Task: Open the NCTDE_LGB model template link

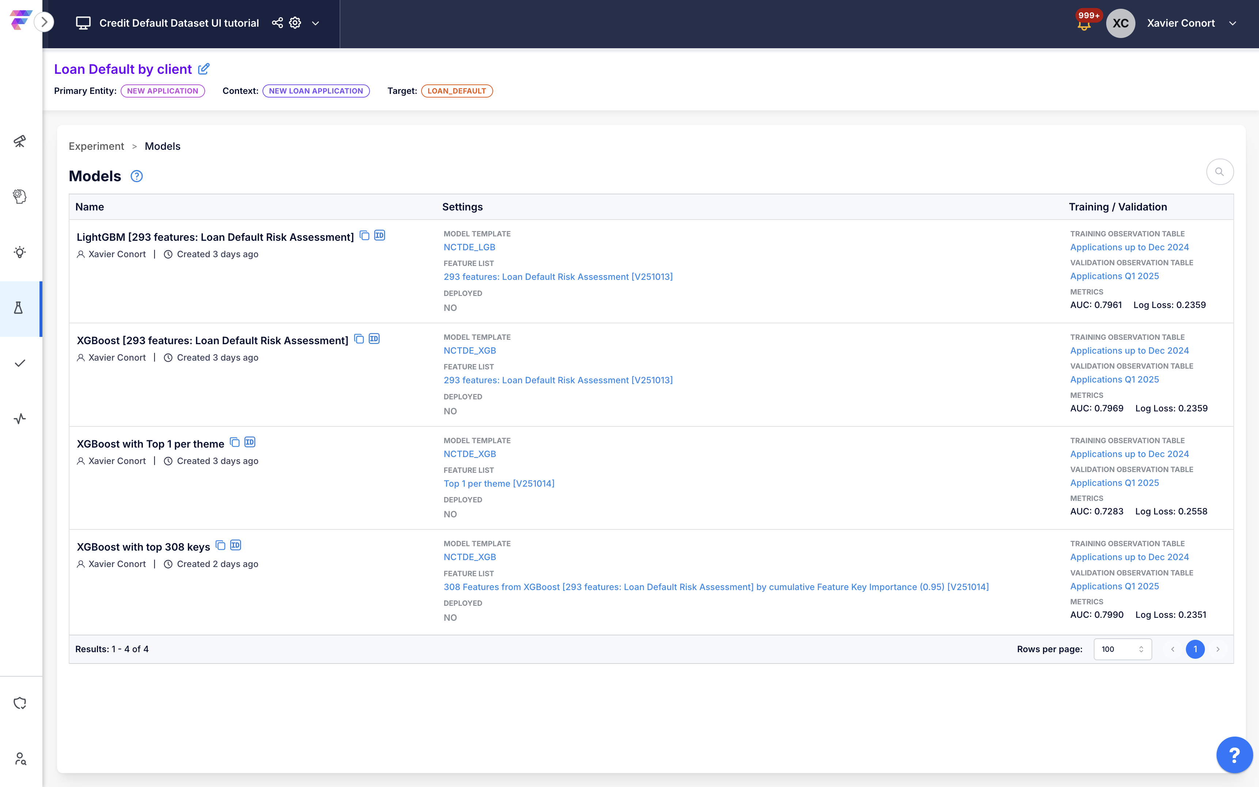Action: click(469, 247)
